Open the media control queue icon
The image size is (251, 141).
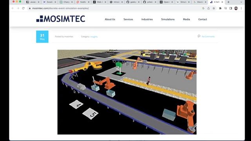click(x=226, y=8)
